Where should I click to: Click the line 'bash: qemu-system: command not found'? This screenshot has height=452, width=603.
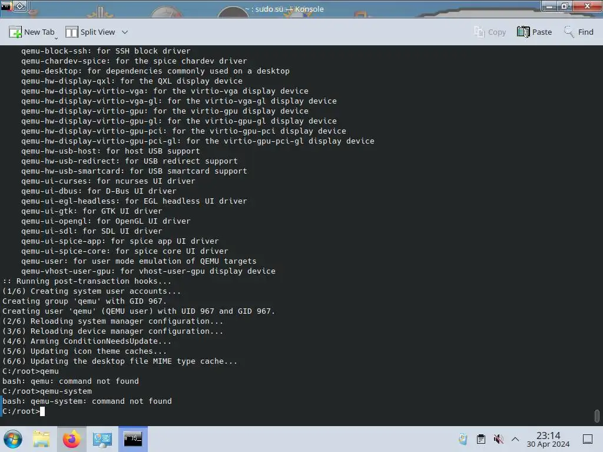pyautogui.click(x=87, y=401)
